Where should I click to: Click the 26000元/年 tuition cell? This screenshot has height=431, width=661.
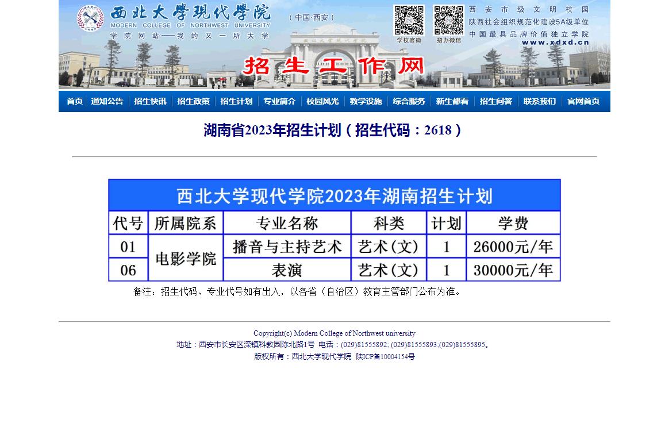tap(513, 247)
